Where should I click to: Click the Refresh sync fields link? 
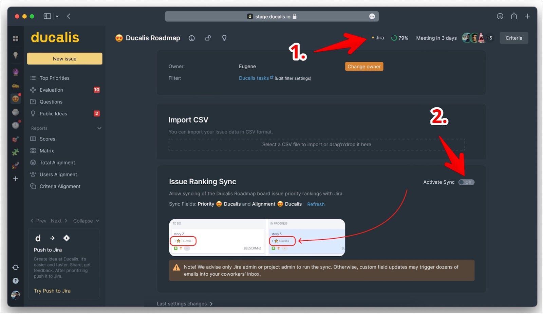316,204
